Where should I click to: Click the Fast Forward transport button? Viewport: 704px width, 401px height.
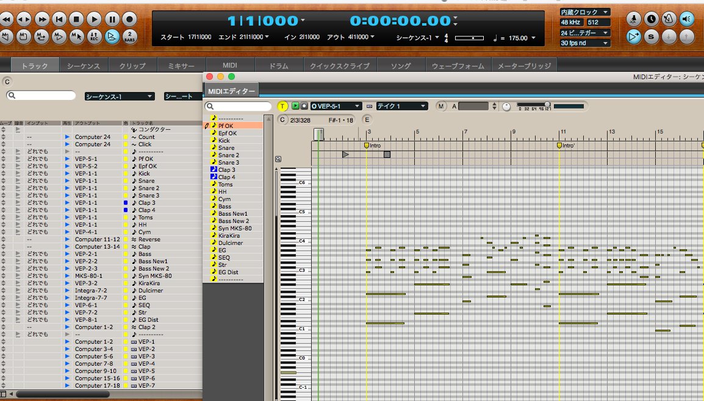41,20
